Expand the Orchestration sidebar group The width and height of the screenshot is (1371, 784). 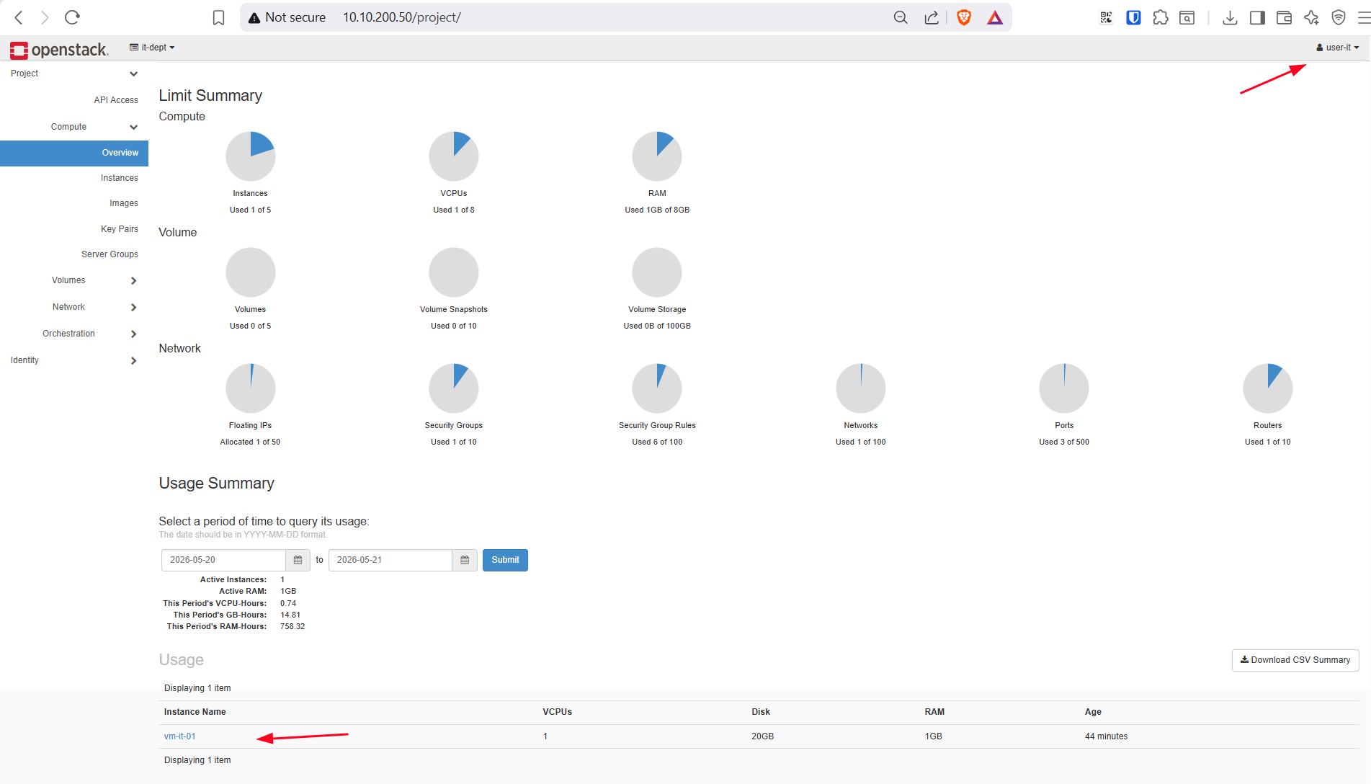pyautogui.click(x=74, y=334)
